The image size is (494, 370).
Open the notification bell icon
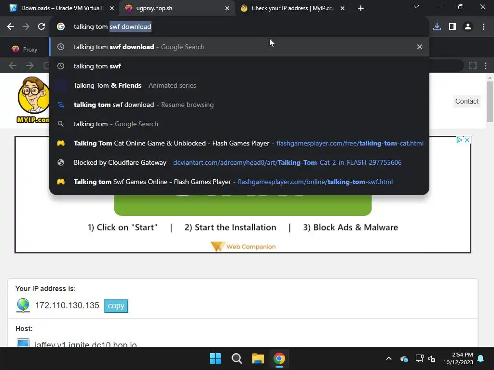click(x=481, y=358)
